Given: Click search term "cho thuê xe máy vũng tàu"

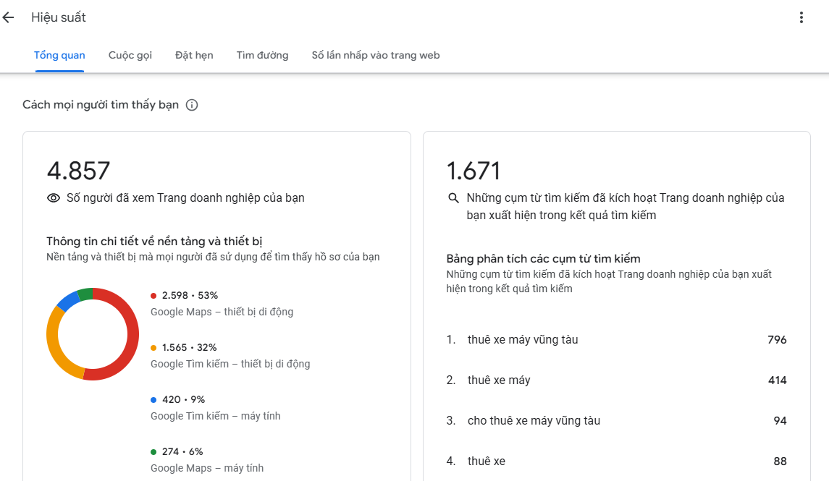Looking at the screenshot, I should click(534, 421).
